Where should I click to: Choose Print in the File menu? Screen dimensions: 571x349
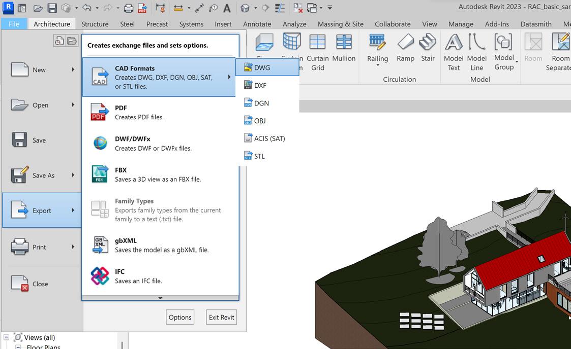click(x=42, y=247)
